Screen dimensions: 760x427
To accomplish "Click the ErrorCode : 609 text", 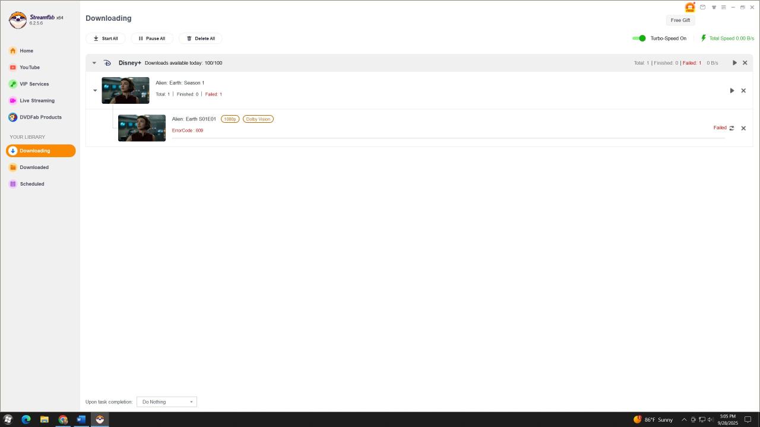I will (x=188, y=130).
